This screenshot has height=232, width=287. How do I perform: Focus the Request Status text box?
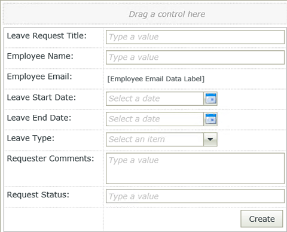tap(195, 196)
